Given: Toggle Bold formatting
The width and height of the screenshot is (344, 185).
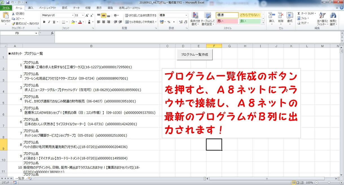Looking at the screenshot, I should point(44,22).
